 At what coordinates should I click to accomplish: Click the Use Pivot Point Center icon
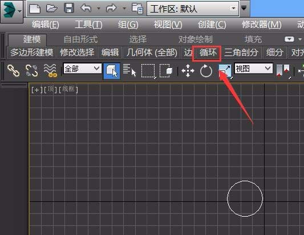pyautogui.click(x=283, y=71)
